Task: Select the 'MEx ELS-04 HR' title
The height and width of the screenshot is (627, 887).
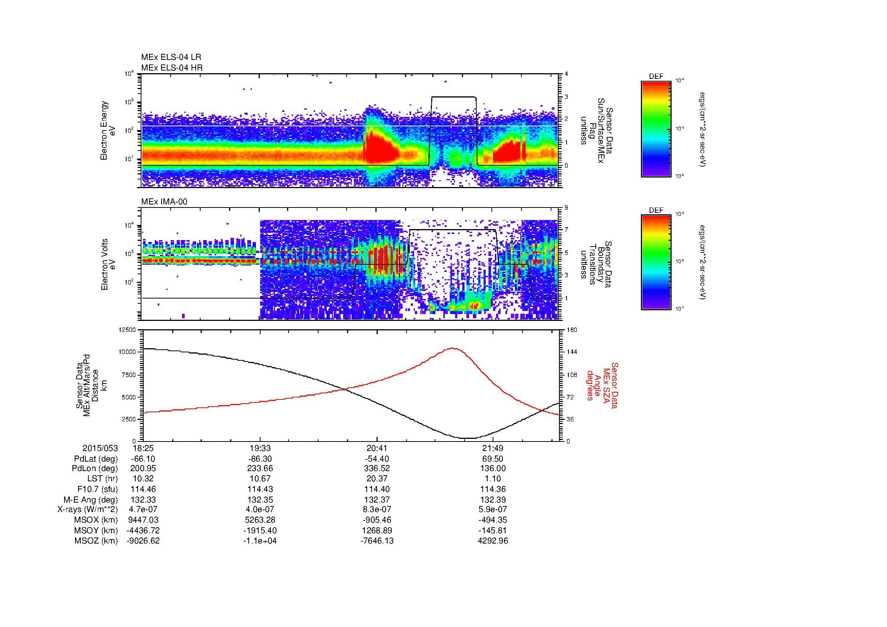Action: click(172, 68)
